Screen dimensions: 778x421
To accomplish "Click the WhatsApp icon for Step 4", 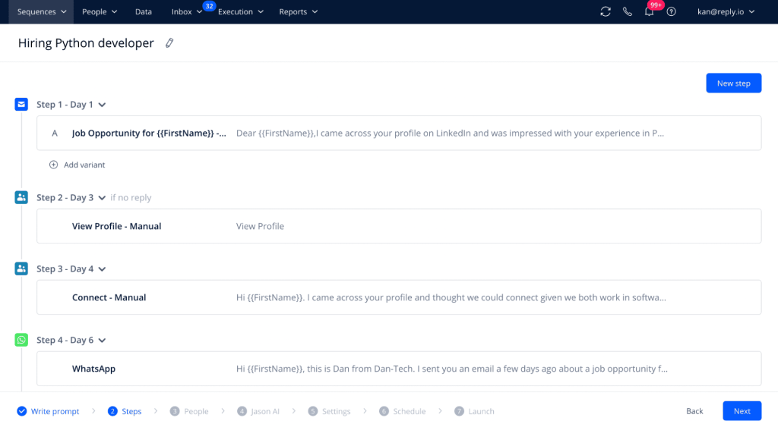I will 21,341.
